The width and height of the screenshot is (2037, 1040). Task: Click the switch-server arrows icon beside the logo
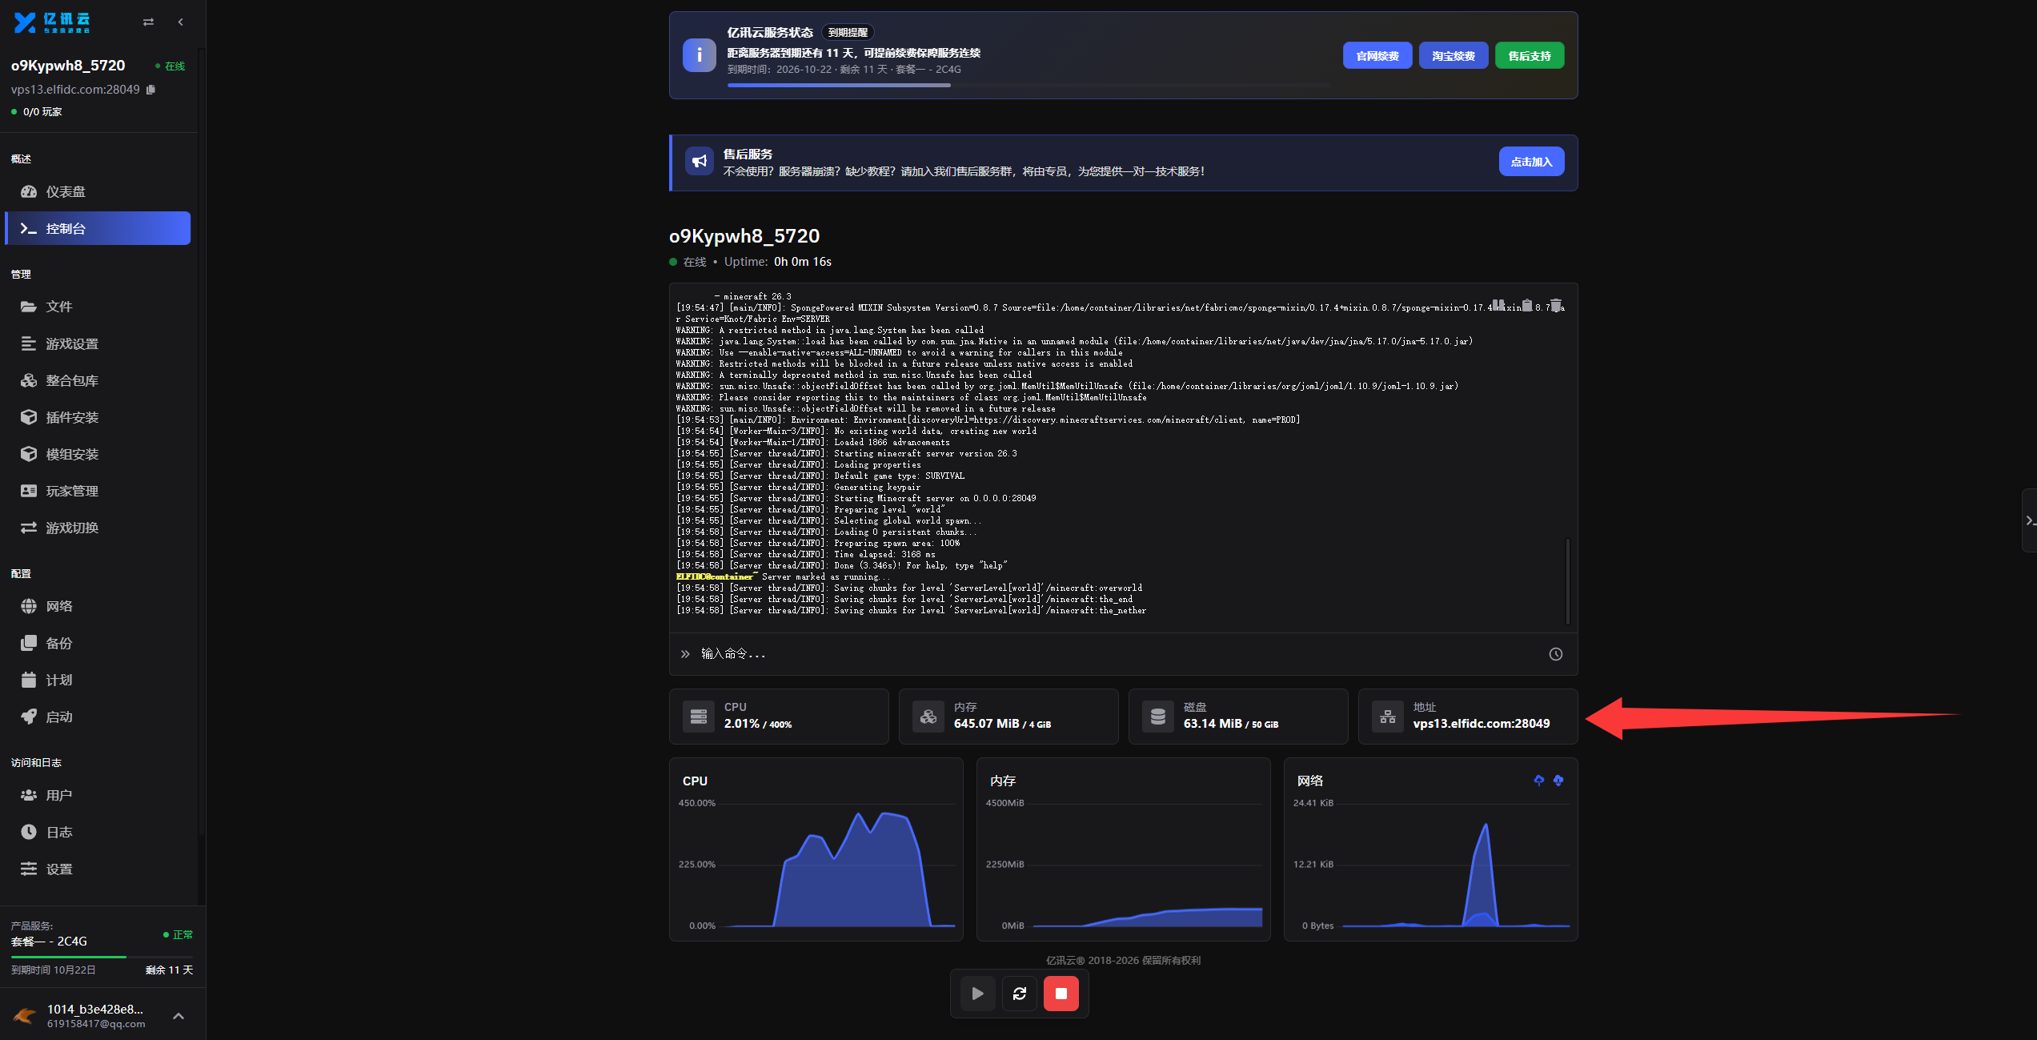pos(148,22)
